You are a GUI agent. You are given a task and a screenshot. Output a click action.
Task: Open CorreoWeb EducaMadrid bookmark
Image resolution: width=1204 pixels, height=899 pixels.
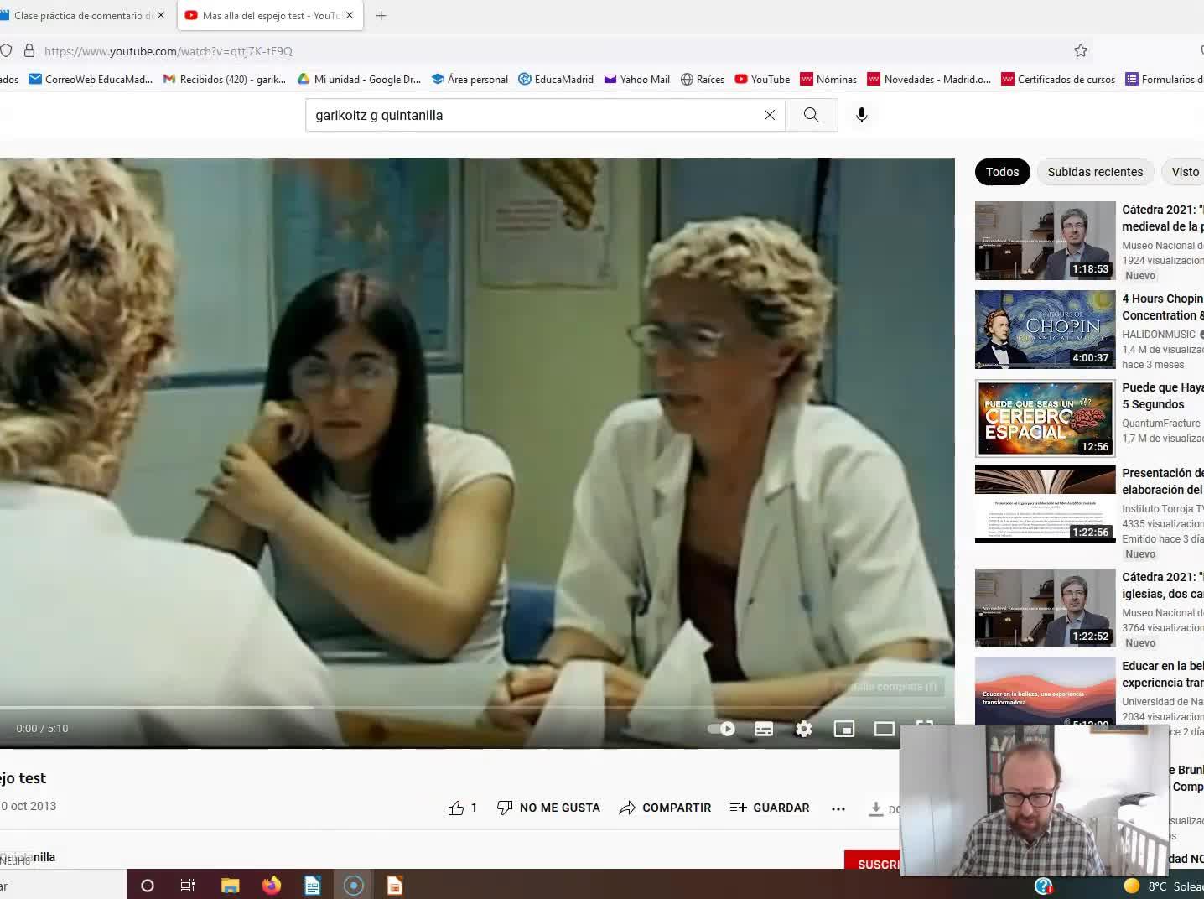91,79
